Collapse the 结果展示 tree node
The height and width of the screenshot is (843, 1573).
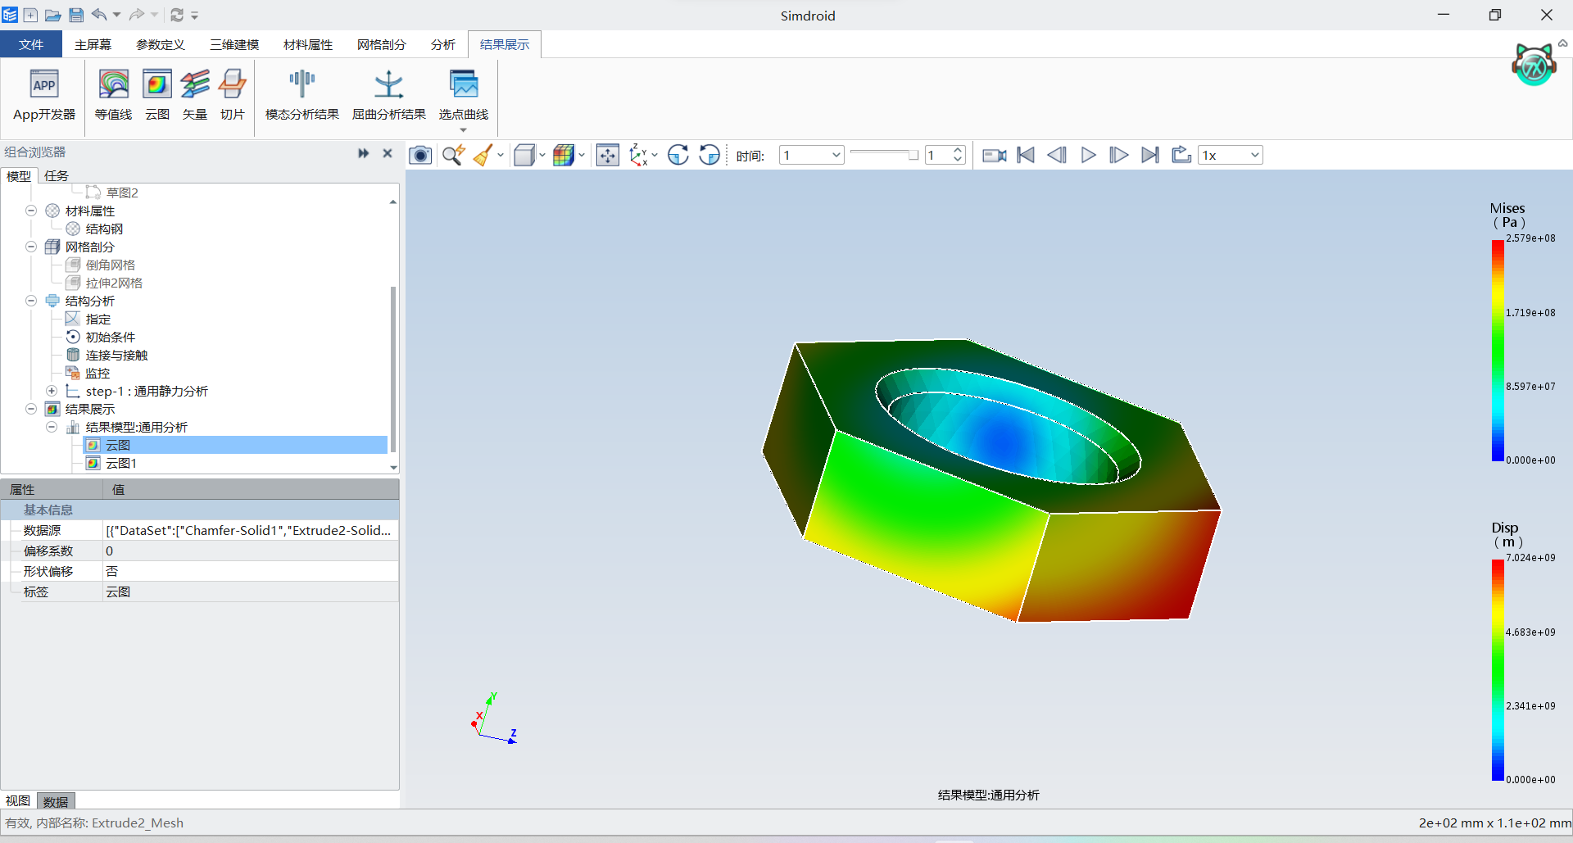[x=31, y=409]
